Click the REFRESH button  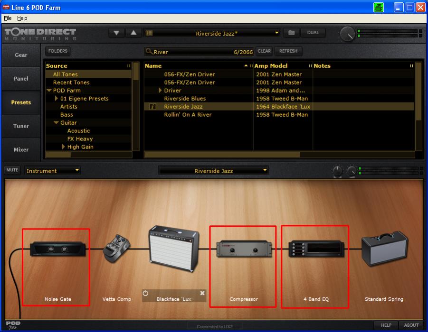click(x=288, y=51)
